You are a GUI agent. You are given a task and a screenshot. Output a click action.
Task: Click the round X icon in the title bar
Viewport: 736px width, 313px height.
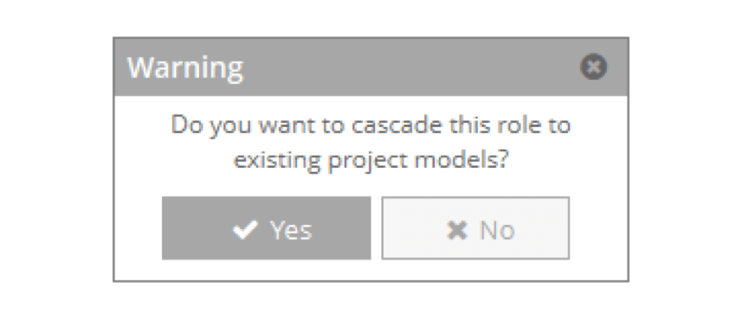pyautogui.click(x=594, y=67)
